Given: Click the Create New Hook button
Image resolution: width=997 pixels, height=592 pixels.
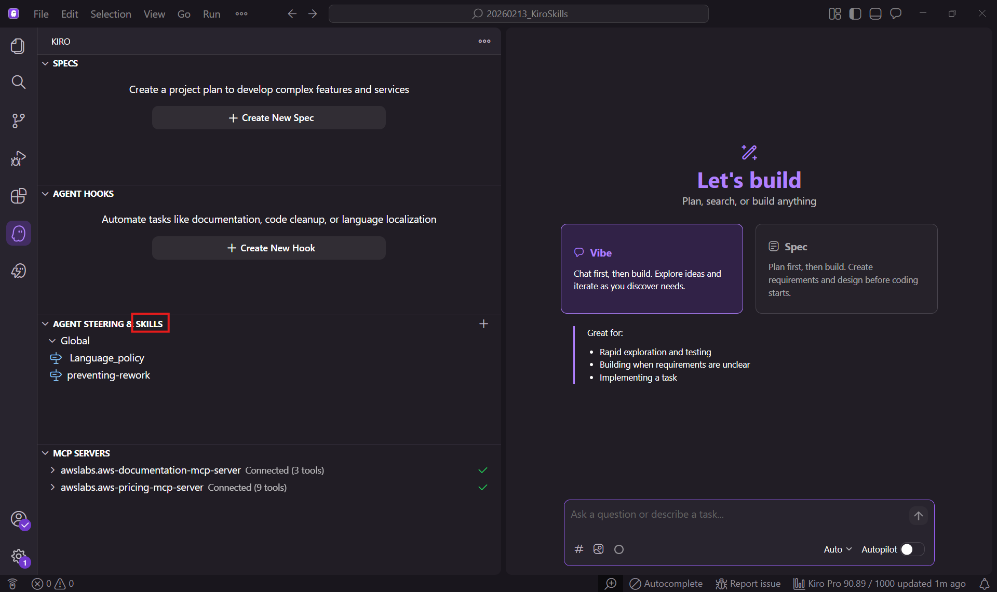Looking at the screenshot, I should pos(269,248).
